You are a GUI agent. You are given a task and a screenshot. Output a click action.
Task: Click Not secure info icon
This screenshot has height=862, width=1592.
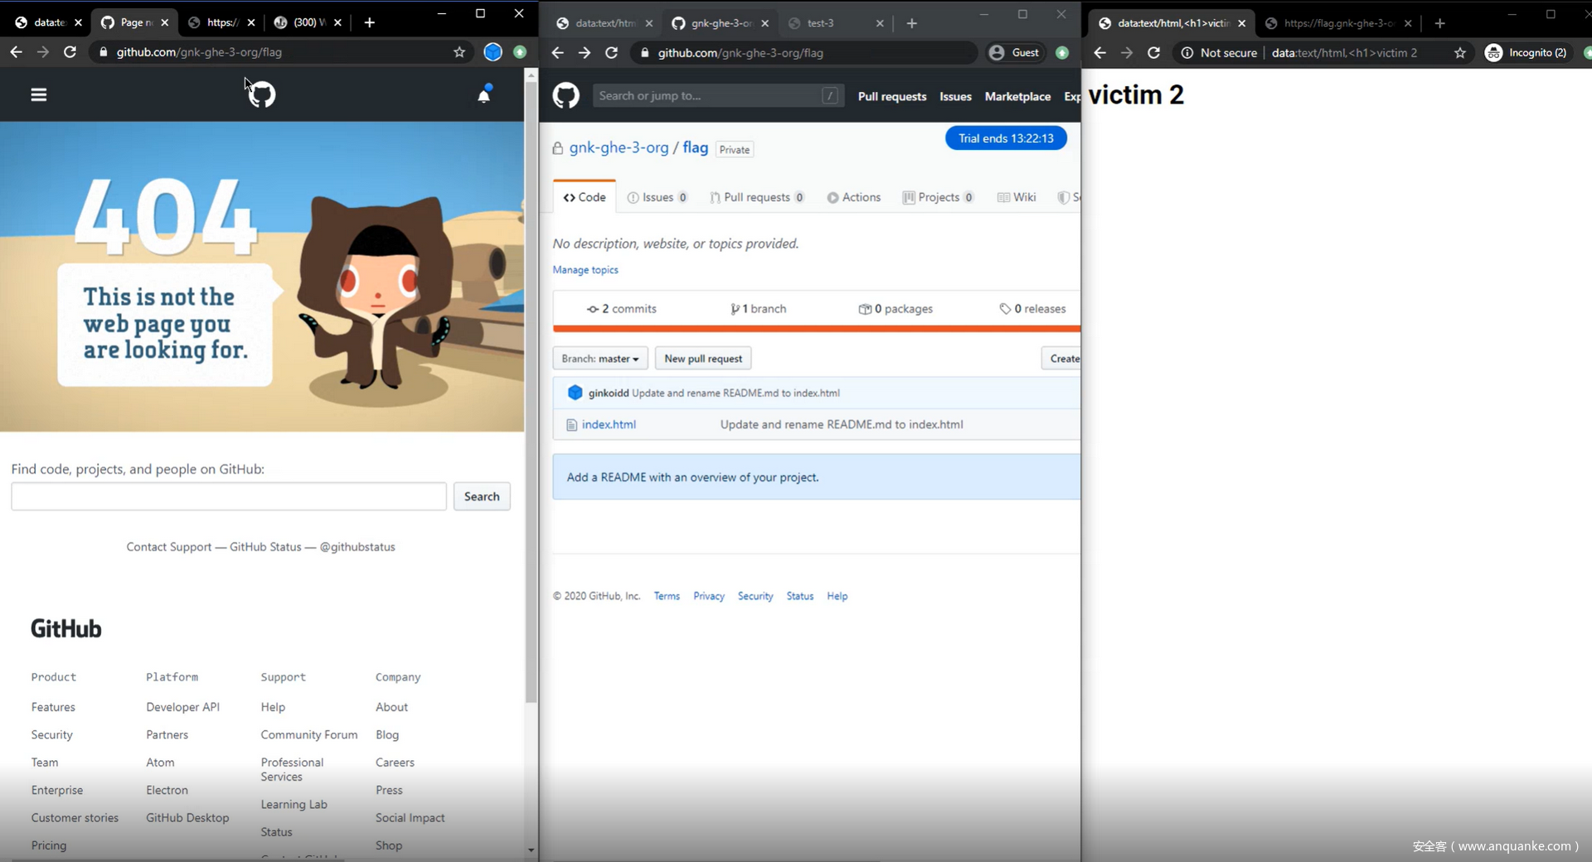point(1187,53)
